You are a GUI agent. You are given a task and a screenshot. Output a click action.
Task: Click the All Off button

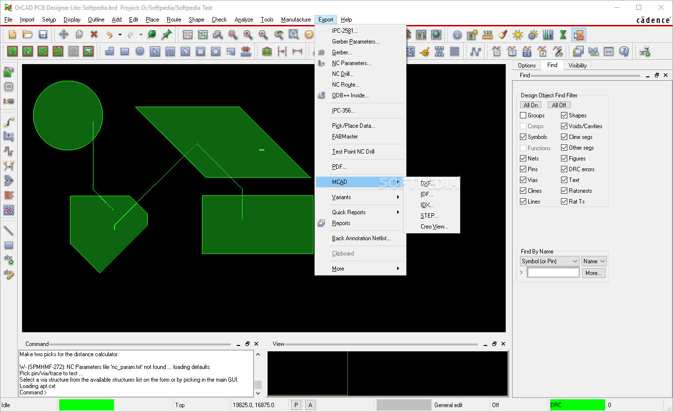(559, 105)
